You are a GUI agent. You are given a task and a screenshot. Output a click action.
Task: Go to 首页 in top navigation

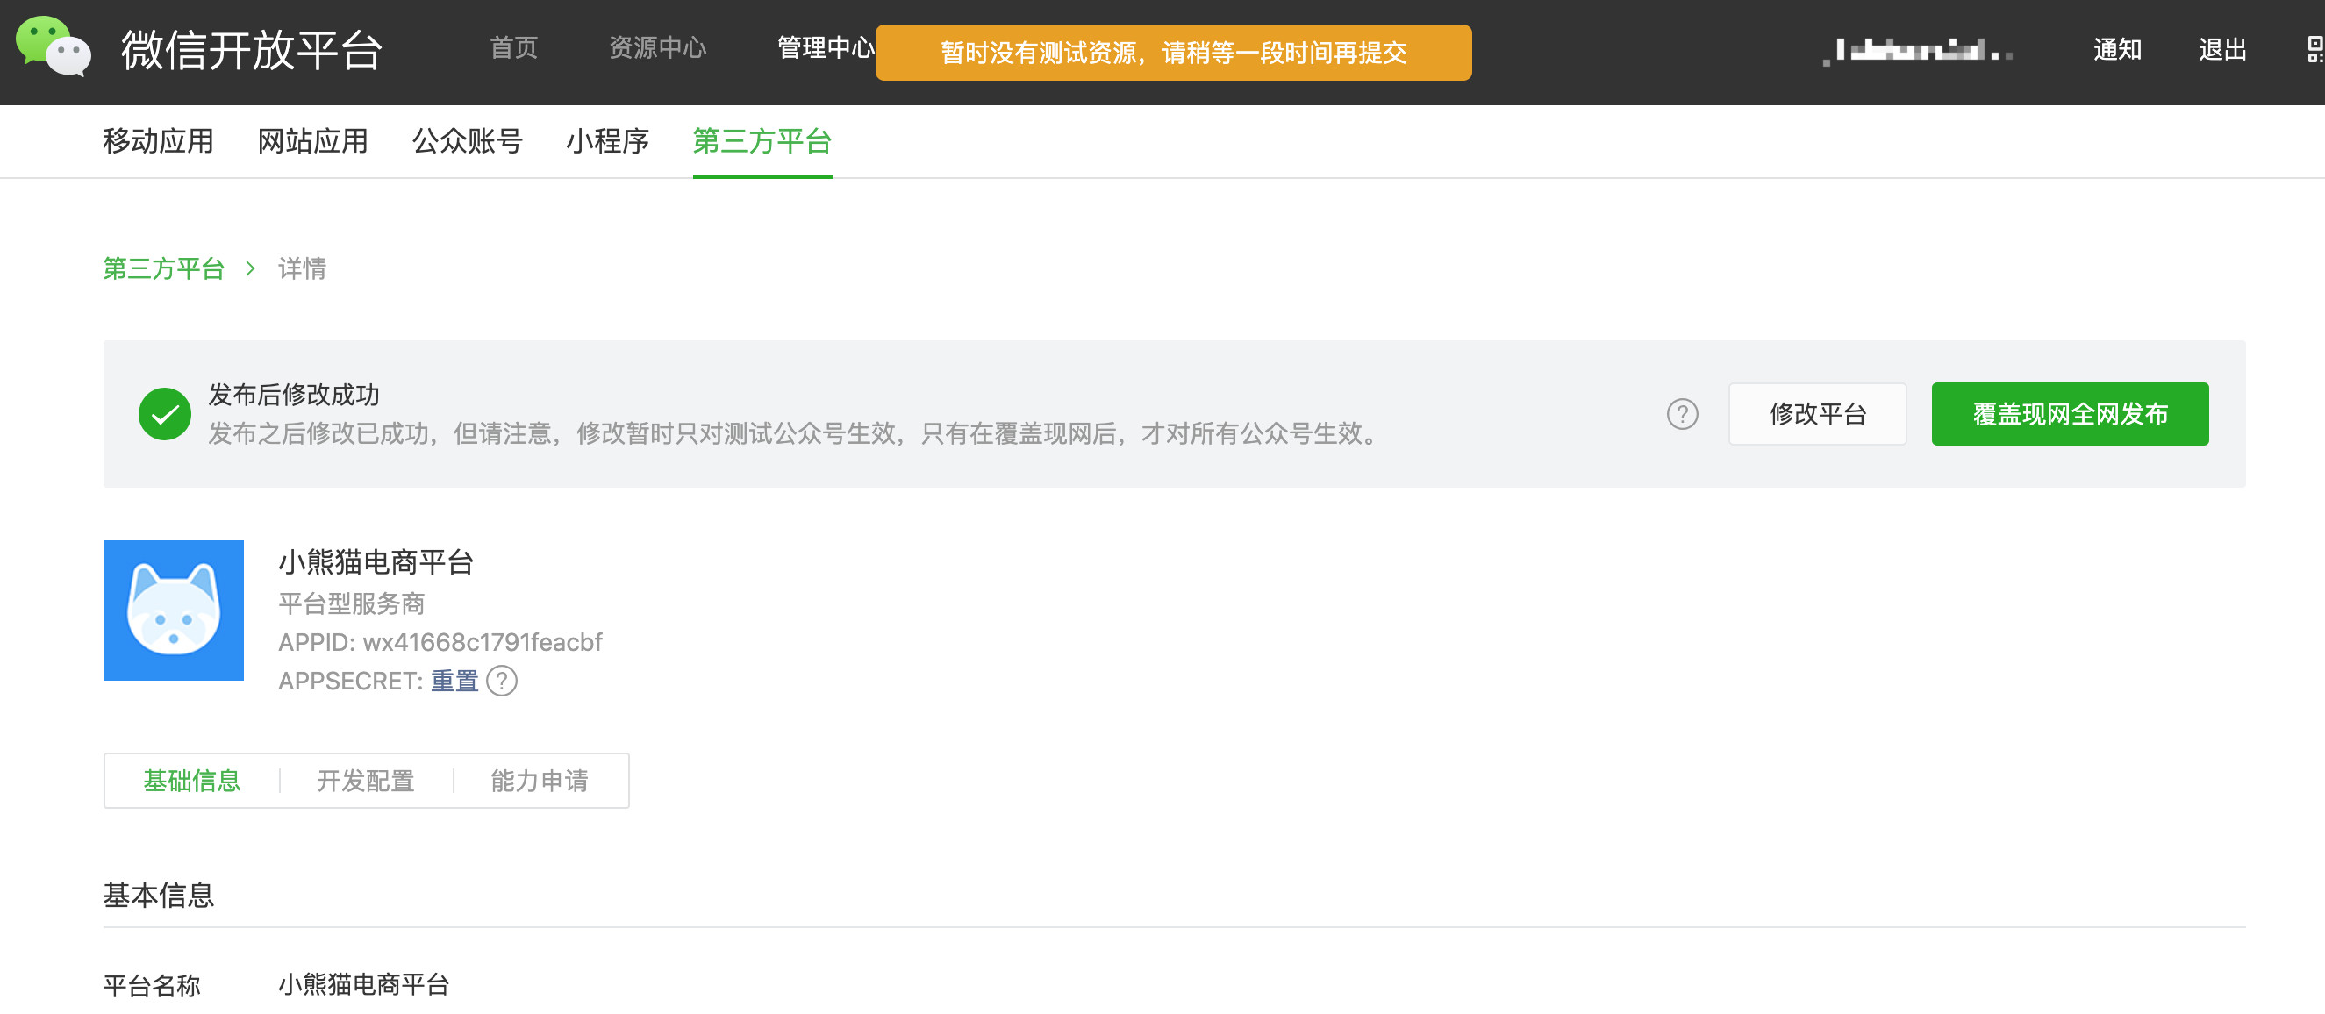[x=513, y=49]
